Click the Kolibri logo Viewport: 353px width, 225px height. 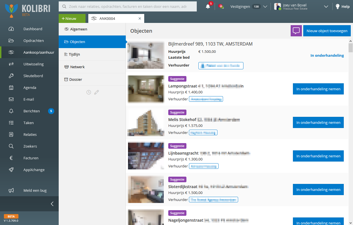[27, 10]
